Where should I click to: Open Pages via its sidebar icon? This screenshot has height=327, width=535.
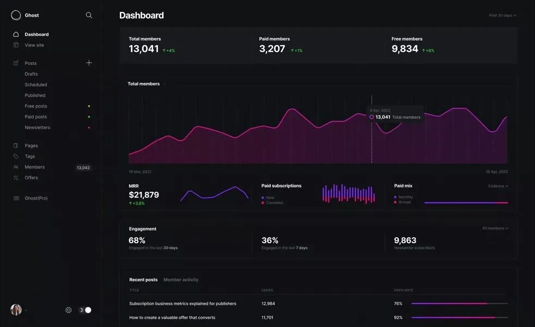17,146
